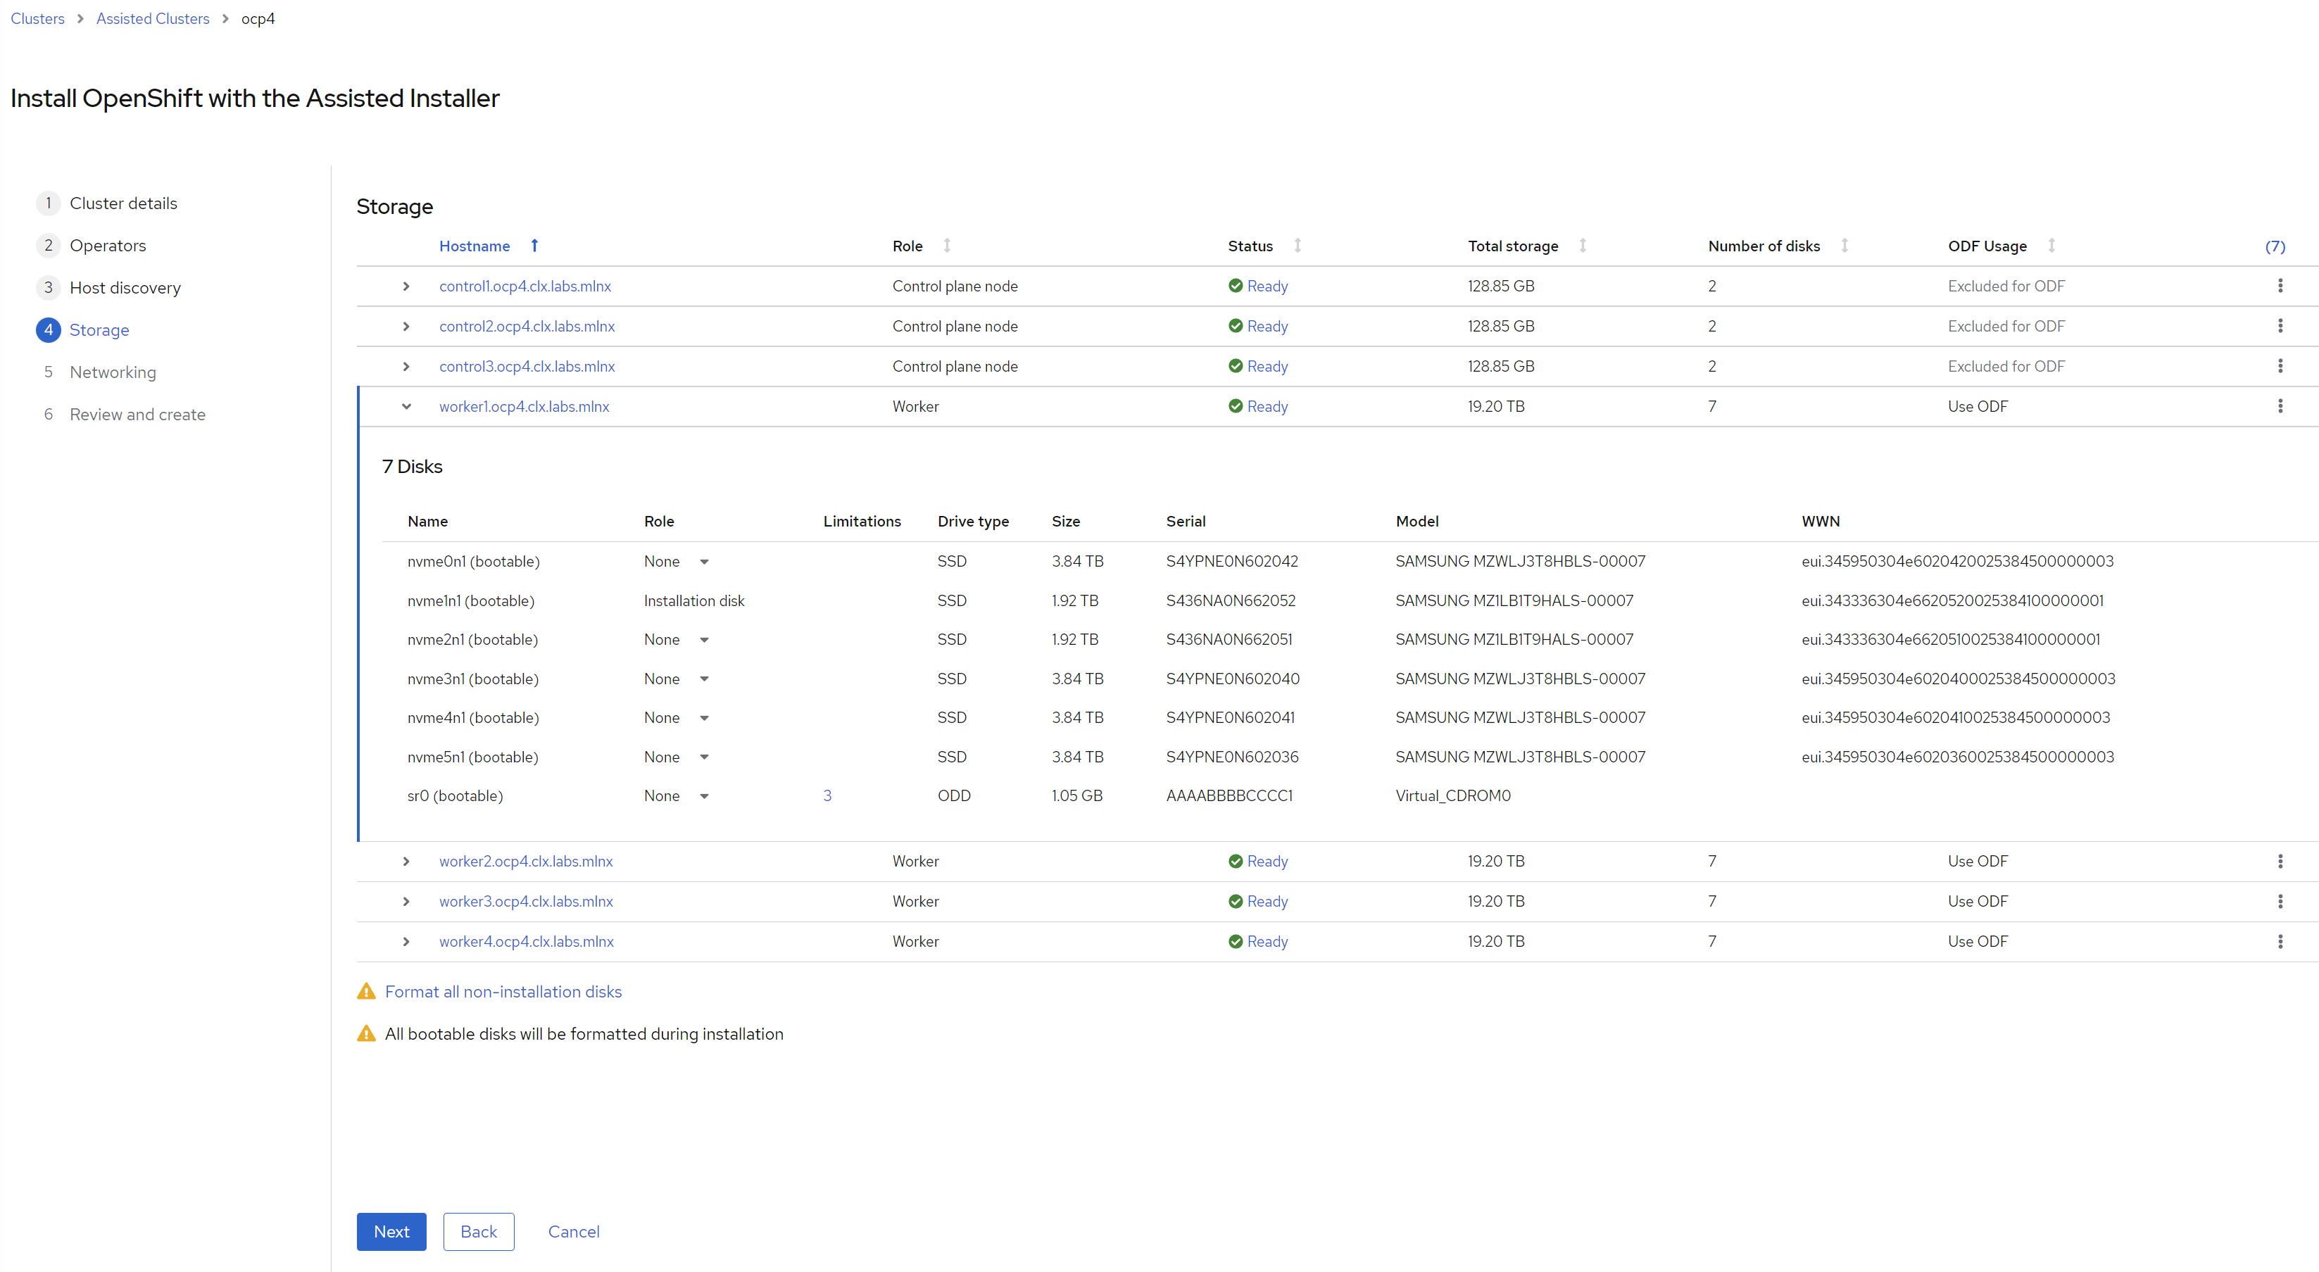Click limitations count 3 for sr0
The height and width of the screenshot is (1272, 2319).
point(827,795)
